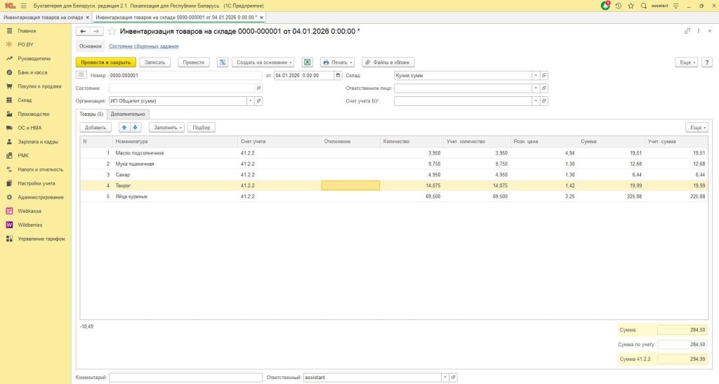719x384 pixels.
Task: Switch to the Дополнительно tab
Action: pos(128,114)
